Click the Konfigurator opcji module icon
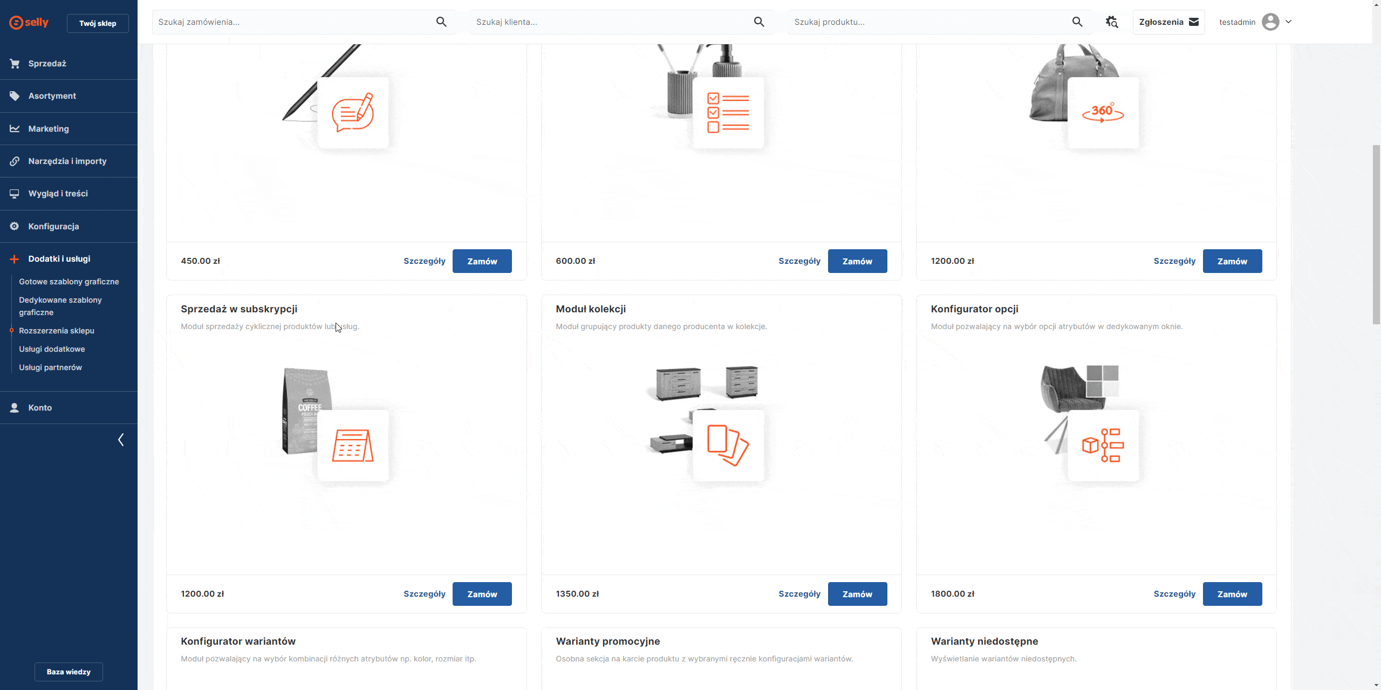This screenshot has height=690, width=1381. pos(1103,446)
